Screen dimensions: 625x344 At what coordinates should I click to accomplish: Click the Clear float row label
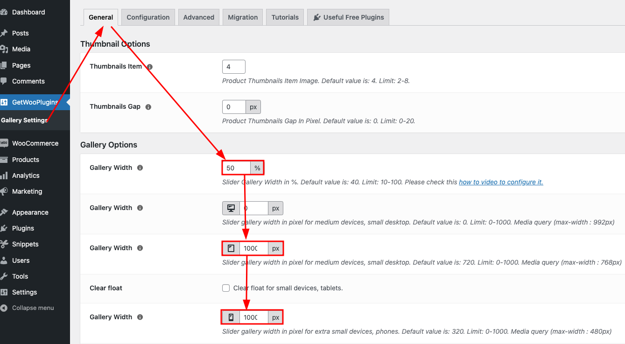pyautogui.click(x=106, y=288)
